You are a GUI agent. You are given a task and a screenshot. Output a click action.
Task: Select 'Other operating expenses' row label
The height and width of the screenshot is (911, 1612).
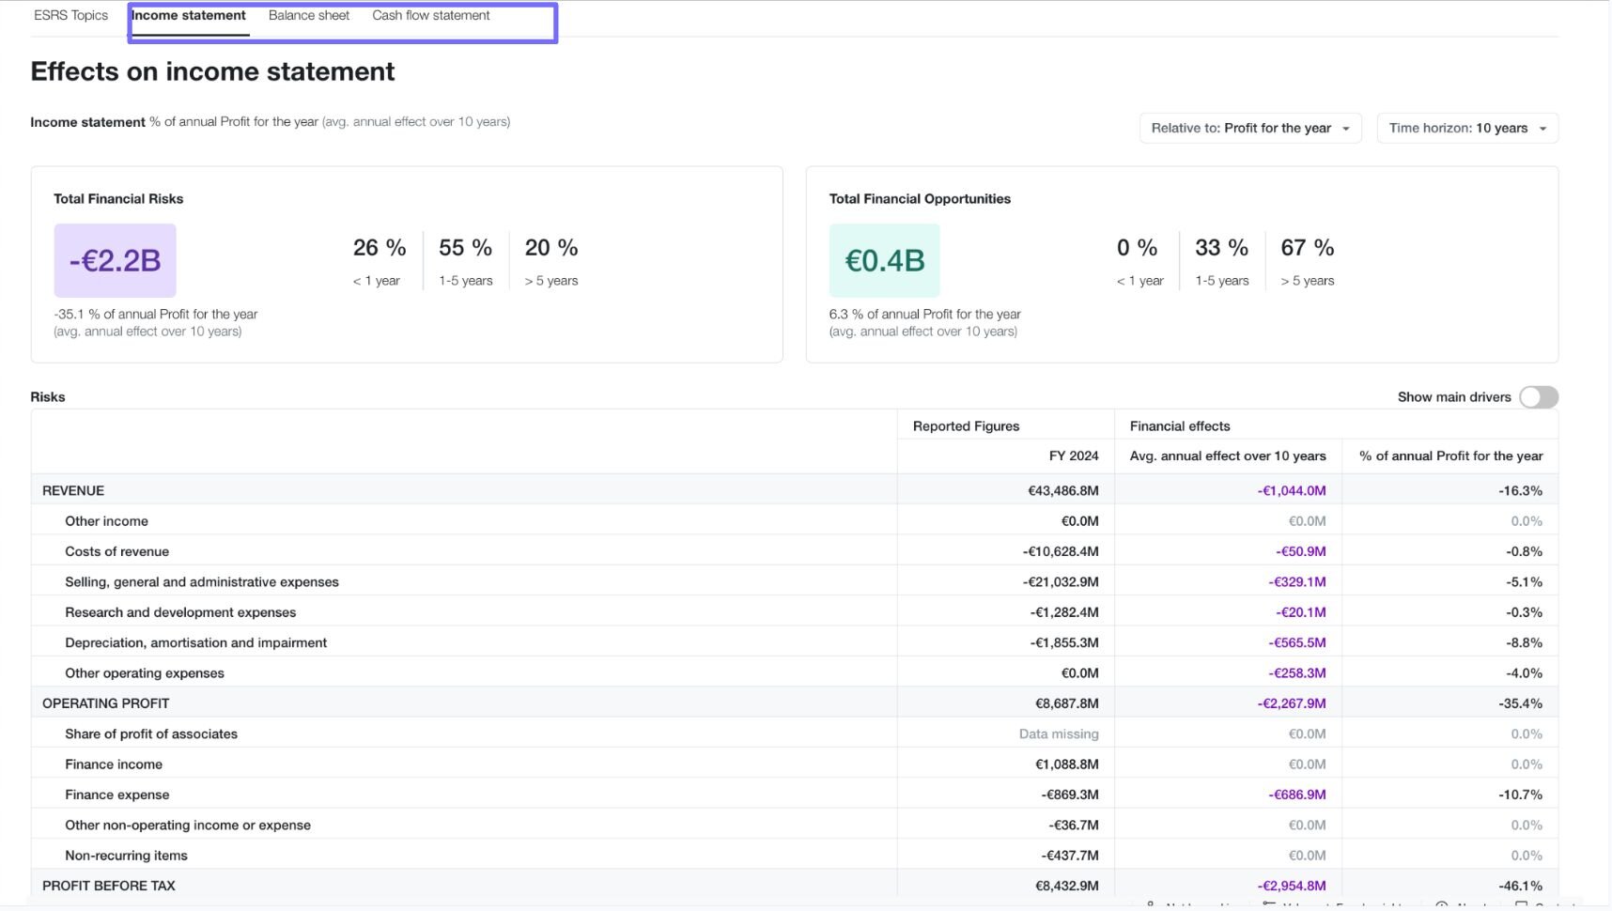[x=145, y=673]
